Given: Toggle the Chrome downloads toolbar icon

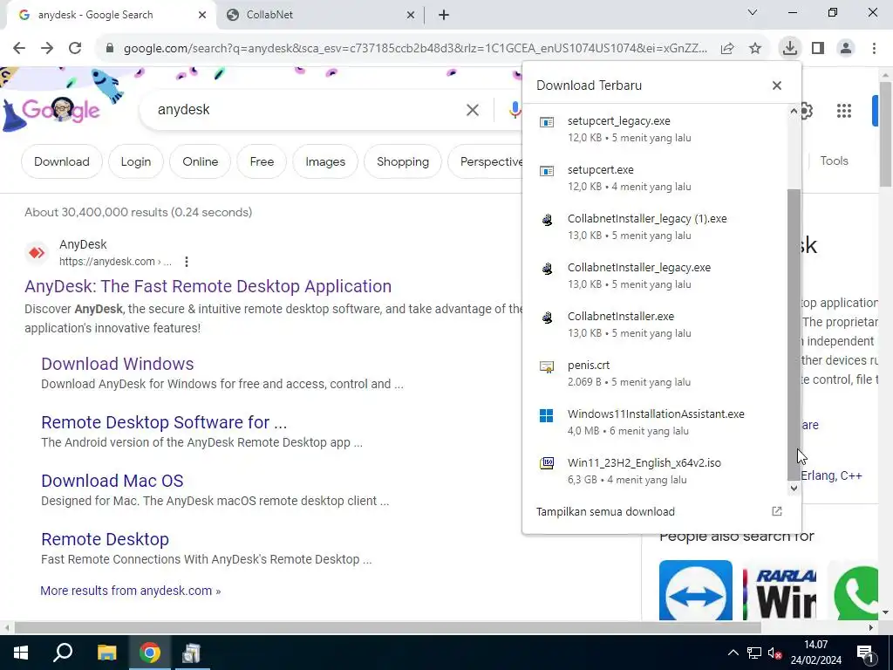Looking at the screenshot, I should [x=789, y=48].
